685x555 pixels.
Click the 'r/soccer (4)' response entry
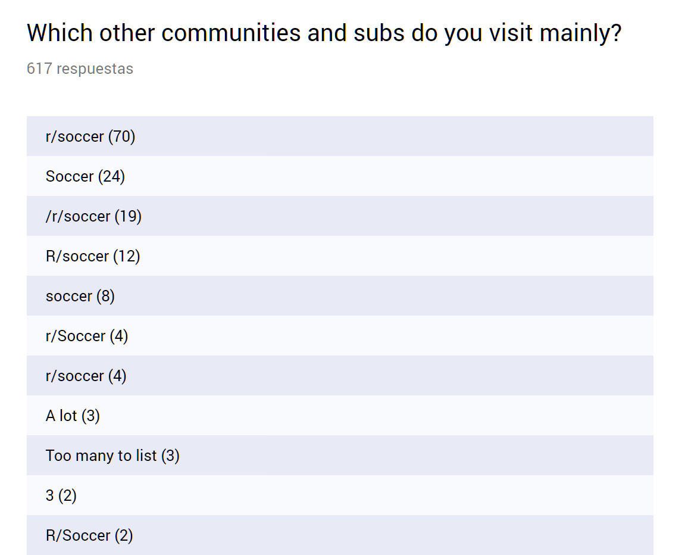pos(86,376)
